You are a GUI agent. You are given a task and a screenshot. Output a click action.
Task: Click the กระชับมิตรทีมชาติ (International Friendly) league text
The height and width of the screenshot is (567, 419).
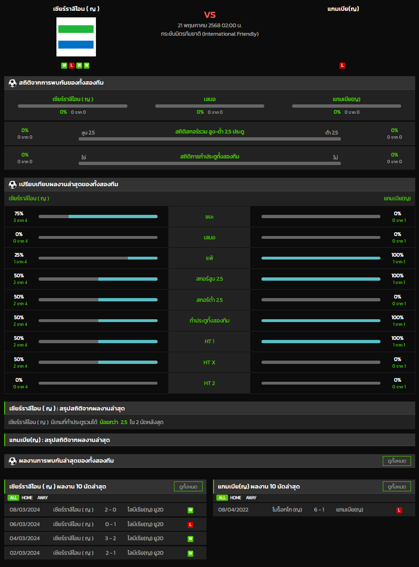(x=210, y=34)
